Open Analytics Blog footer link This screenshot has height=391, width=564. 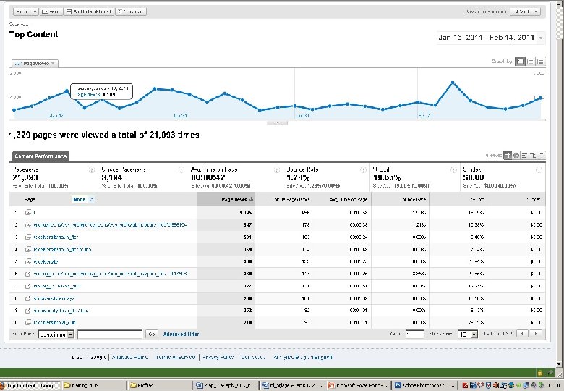304,357
